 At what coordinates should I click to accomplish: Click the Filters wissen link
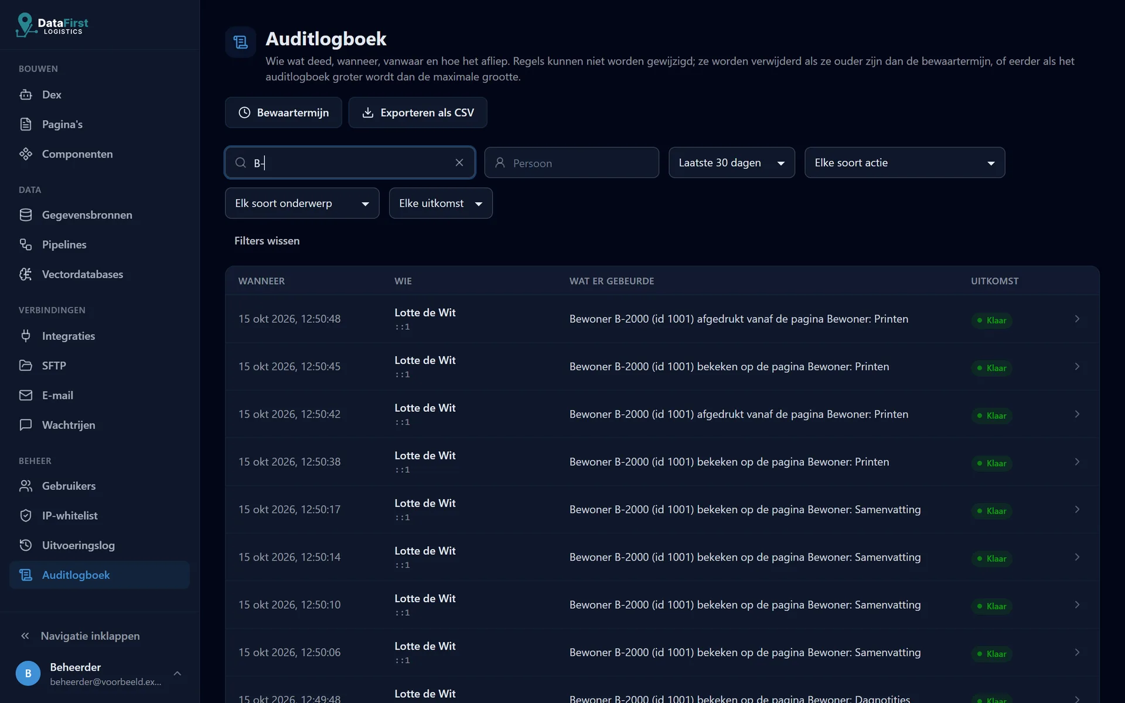(267, 241)
